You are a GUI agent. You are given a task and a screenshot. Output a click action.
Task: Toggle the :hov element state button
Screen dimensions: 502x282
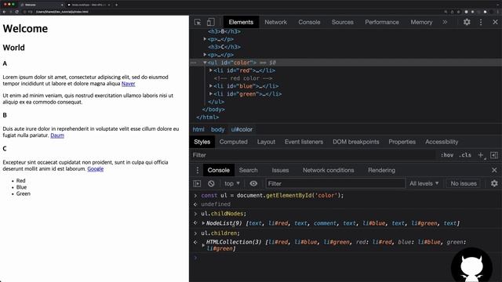click(447, 155)
